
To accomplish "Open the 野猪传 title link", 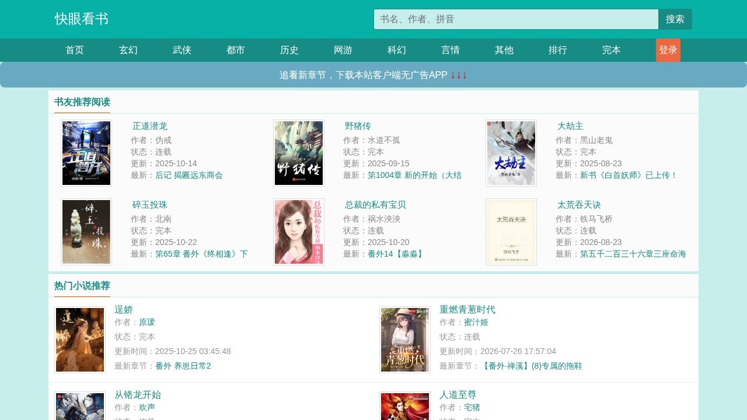I will (x=358, y=126).
